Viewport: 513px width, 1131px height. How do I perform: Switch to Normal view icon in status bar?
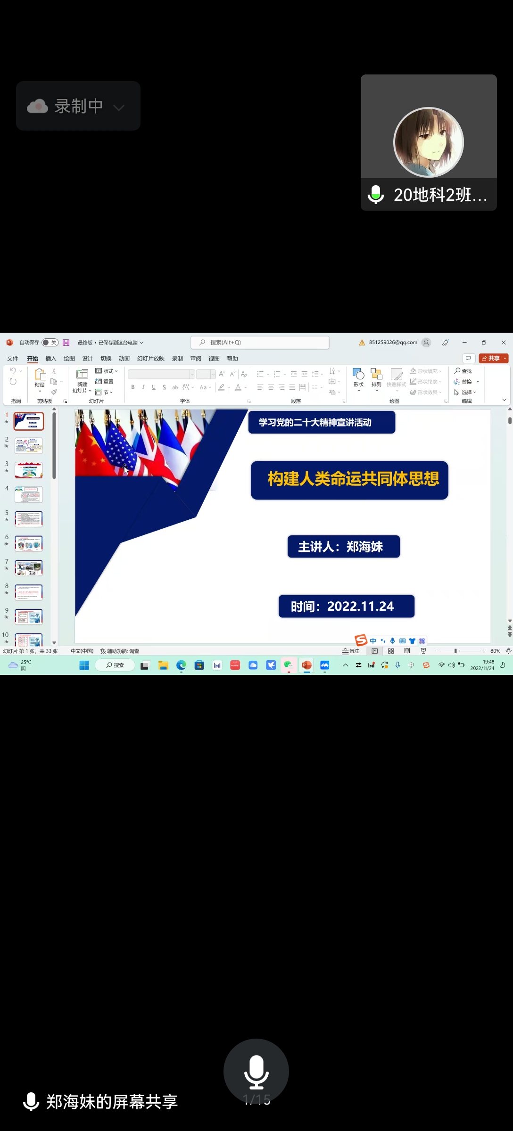pos(375,651)
